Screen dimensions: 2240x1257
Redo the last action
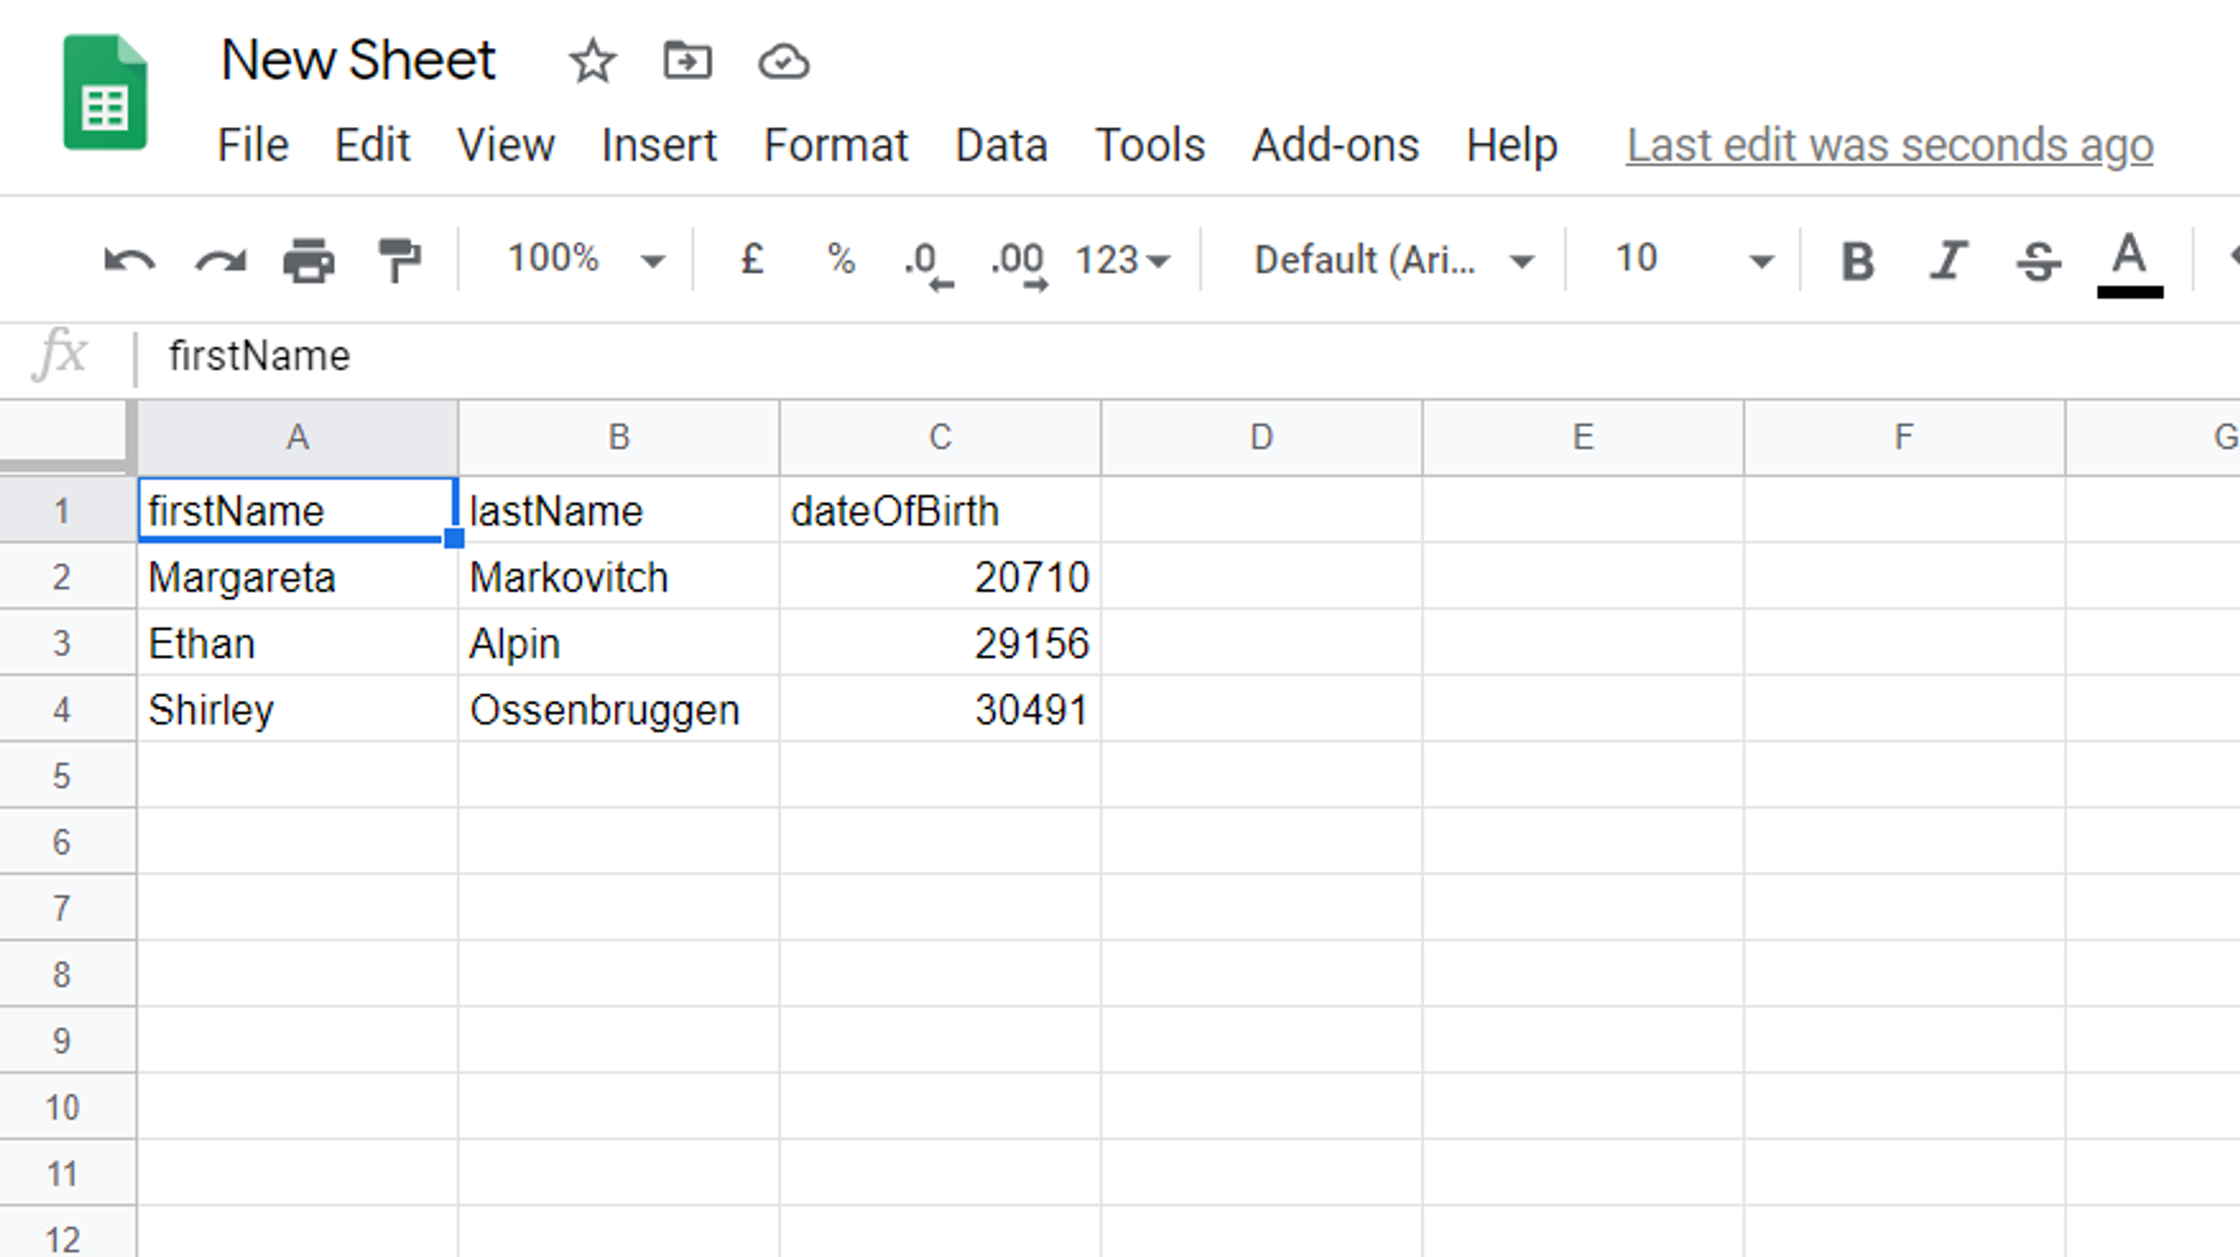click(221, 260)
